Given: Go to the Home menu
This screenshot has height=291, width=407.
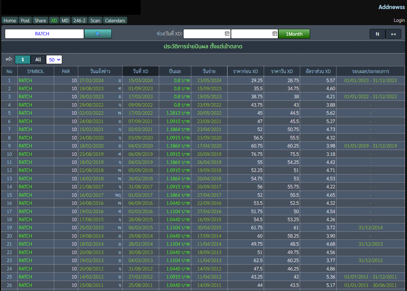Looking at the screenshot, I should (10, 20).
